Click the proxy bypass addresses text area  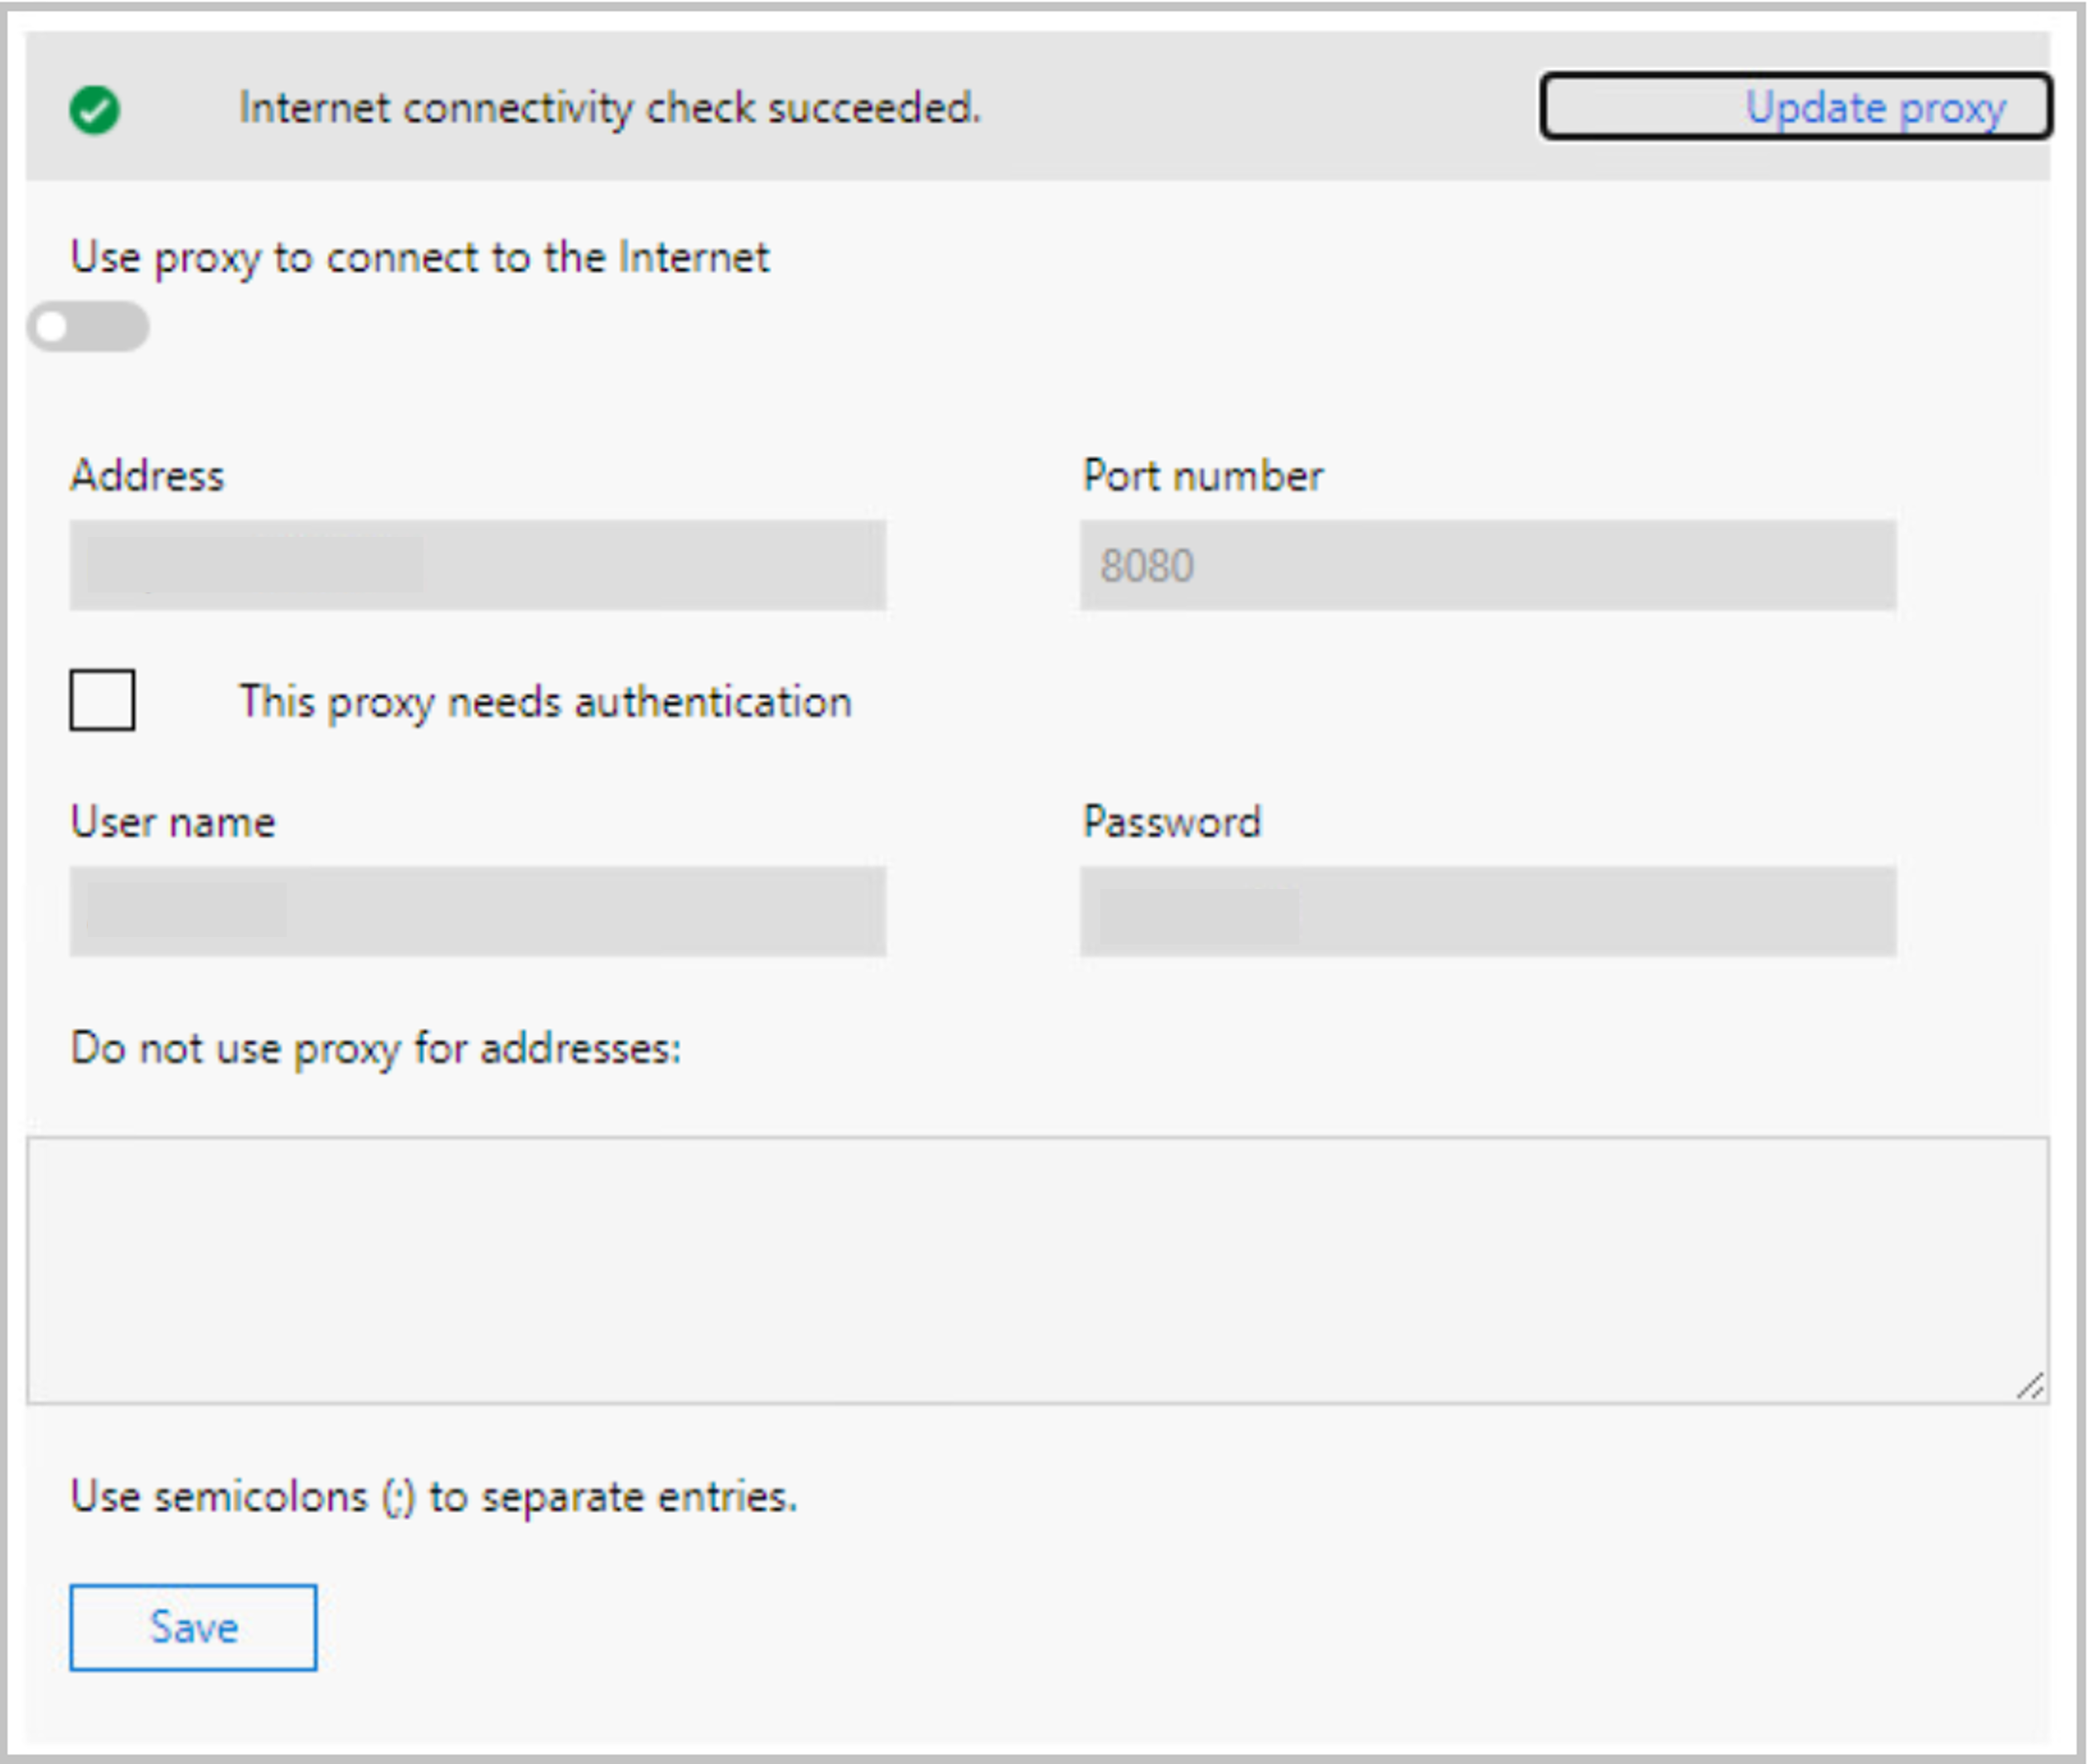(x=1037, y=1270)
